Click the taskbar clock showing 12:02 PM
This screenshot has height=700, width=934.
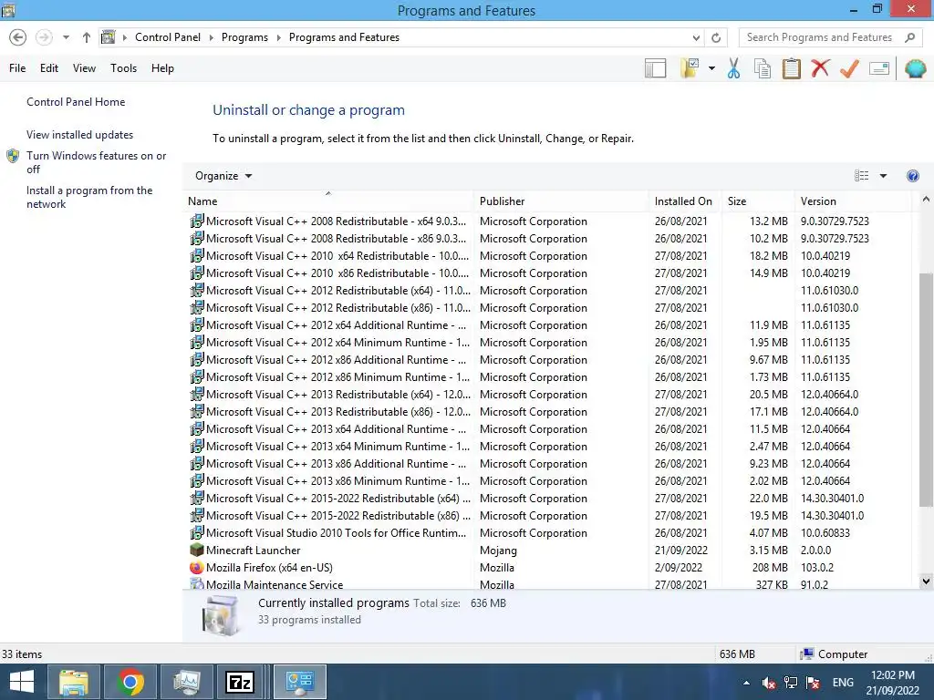pos(892,683)
